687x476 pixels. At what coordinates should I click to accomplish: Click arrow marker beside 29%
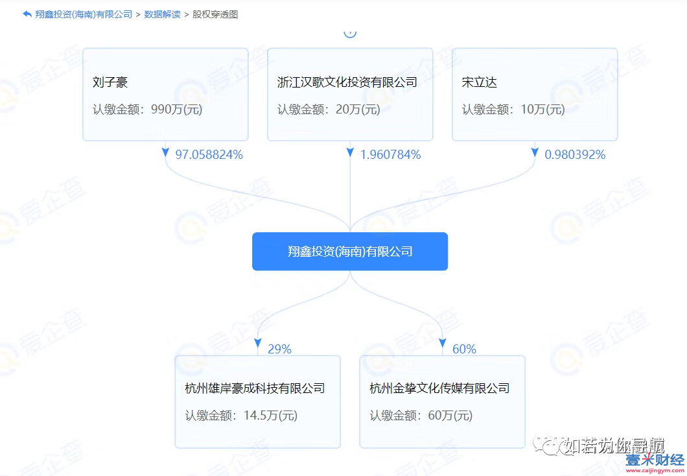tap(258, 343)
